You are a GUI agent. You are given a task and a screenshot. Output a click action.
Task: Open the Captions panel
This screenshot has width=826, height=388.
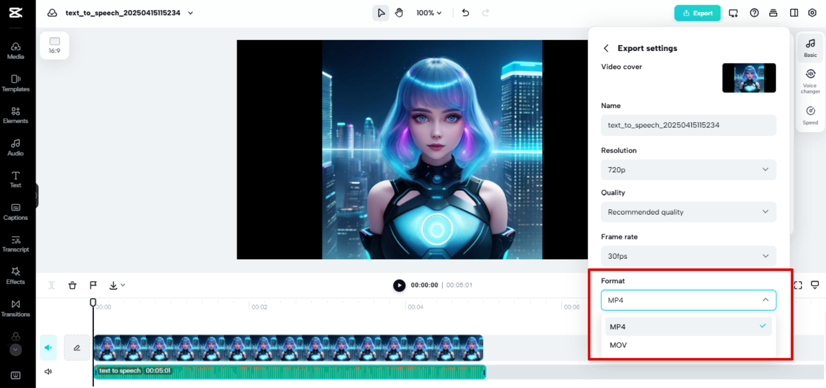16,211
